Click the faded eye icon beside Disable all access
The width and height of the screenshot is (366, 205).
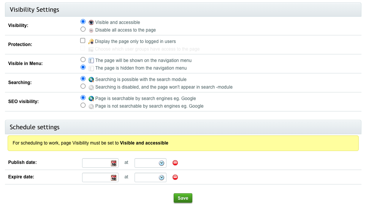91,30
